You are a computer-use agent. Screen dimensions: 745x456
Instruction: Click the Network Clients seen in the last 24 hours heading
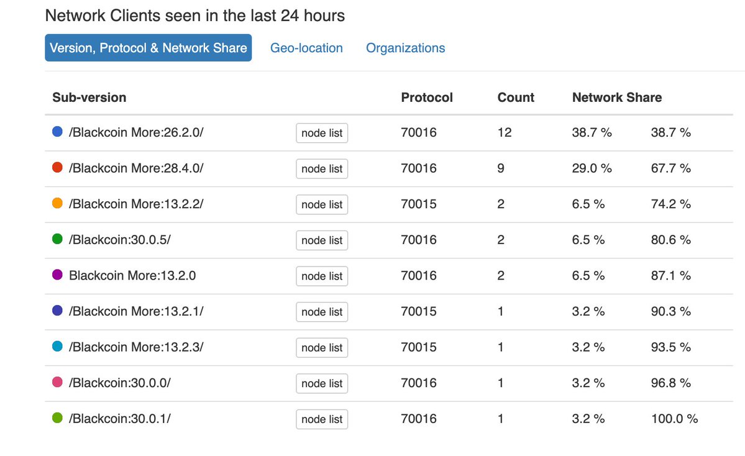click(195, 16)
